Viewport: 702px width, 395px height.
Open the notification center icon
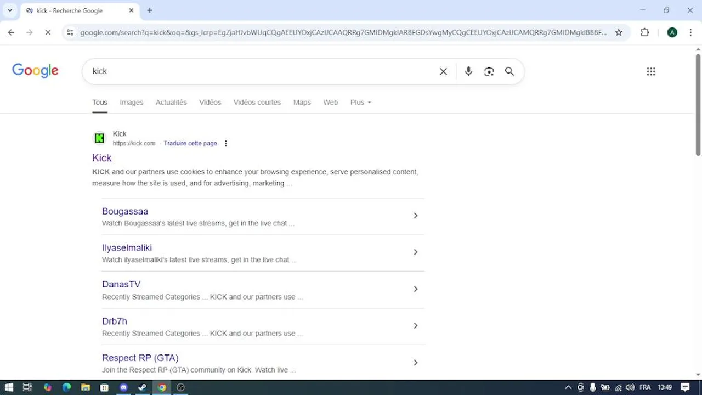click(x=684, y=387)
